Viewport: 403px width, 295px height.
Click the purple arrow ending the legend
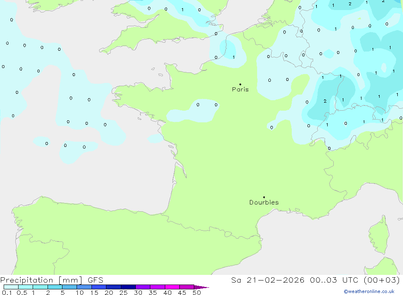coord(201,287)
